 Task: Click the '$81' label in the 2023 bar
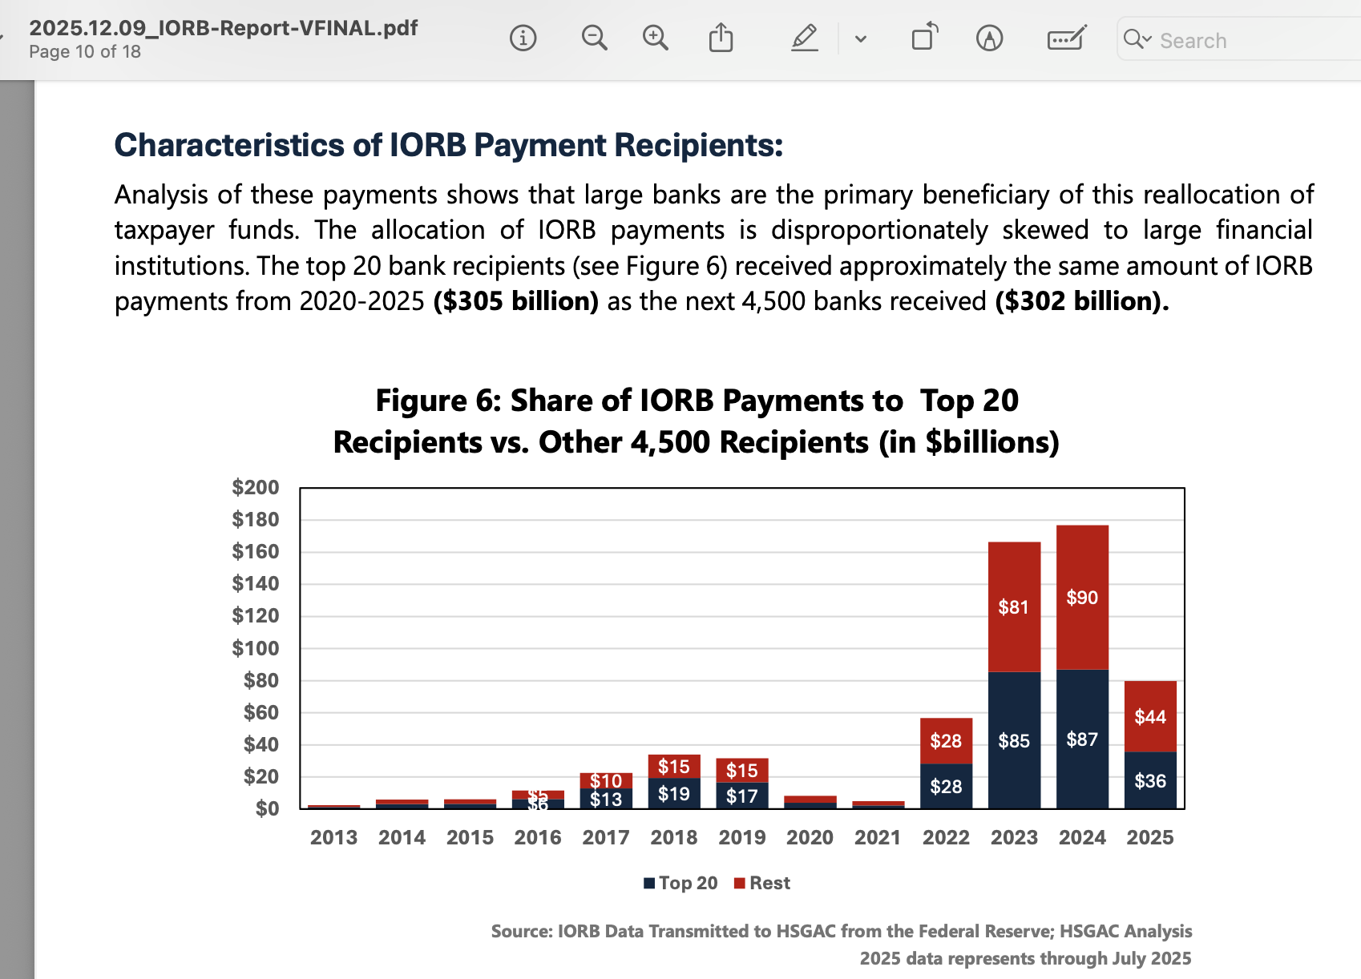coord(1014,607)
